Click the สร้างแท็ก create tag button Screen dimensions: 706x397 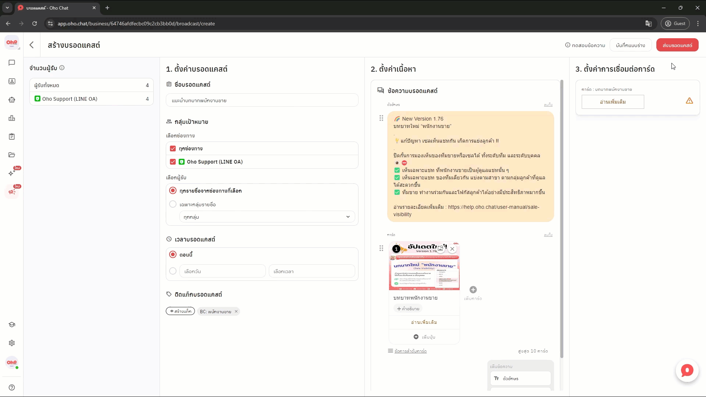(180, 311)
